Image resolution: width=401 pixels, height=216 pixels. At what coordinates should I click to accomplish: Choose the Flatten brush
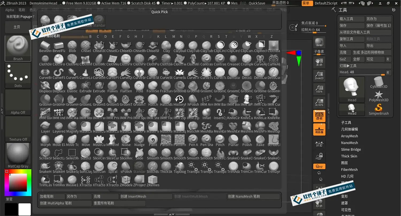click(x=126, y=87)
